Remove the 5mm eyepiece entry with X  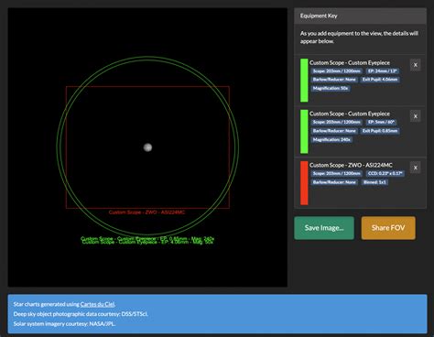point(415,116)
